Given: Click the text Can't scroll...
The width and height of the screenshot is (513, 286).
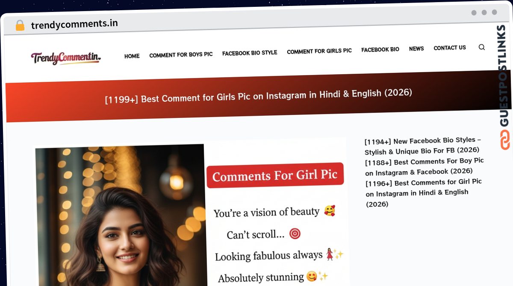Looking at the screenshot, I should tap(255, 234).
